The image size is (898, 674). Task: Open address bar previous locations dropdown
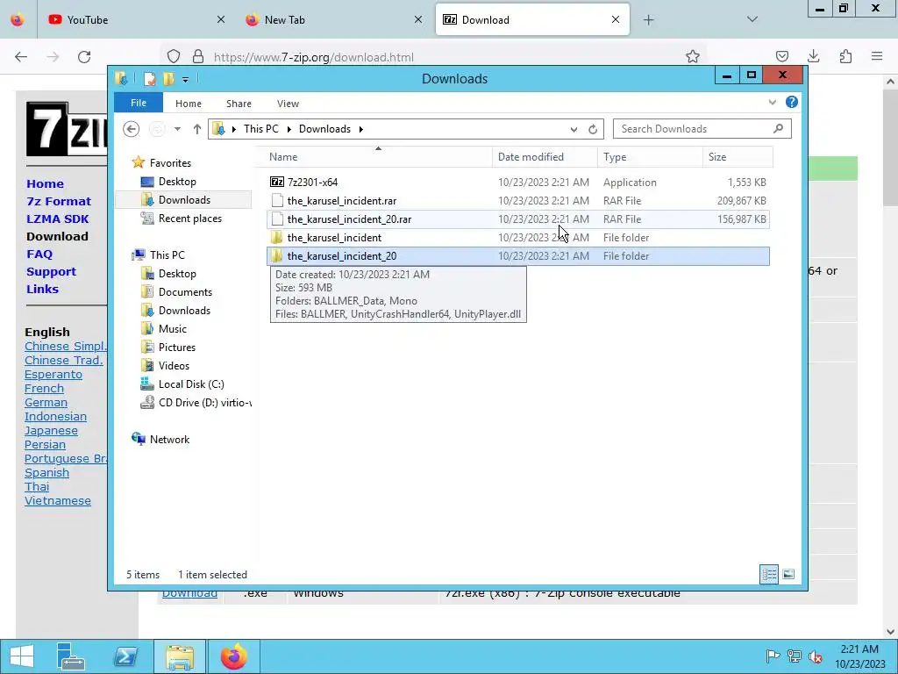pos(574,130)
